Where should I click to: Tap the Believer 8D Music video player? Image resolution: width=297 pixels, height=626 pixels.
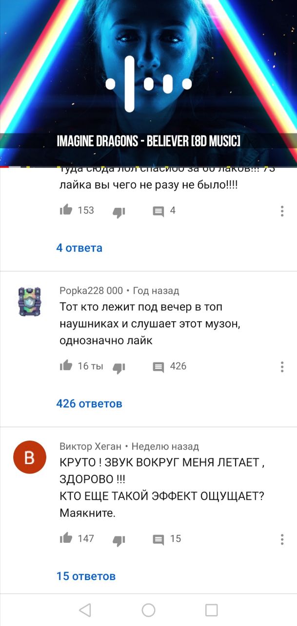click(x=148, y=83)
